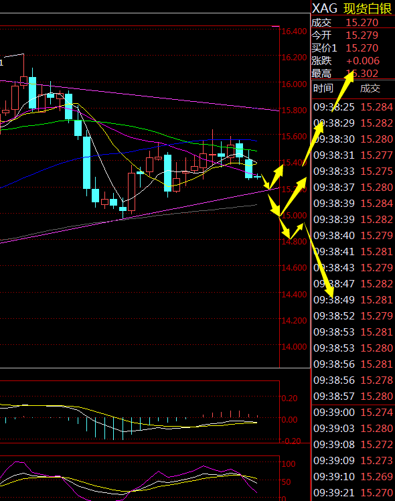Click the yellow arrow pointing at 15.400
This screenshot has height=501, width=395.
(276, 176)
